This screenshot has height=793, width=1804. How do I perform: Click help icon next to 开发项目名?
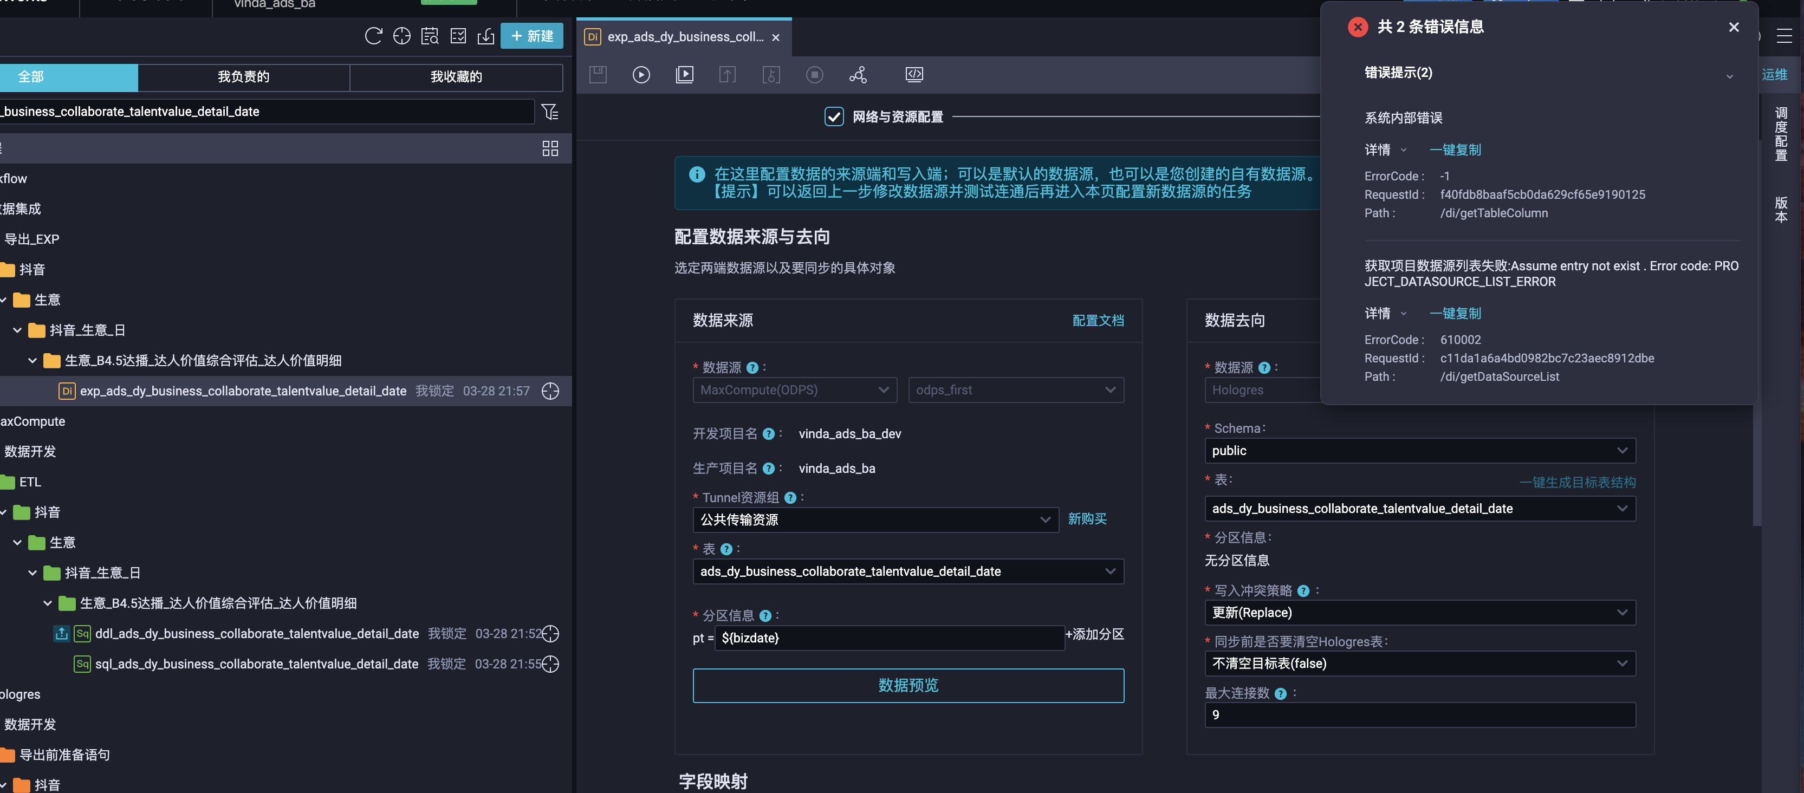(769, 434)
